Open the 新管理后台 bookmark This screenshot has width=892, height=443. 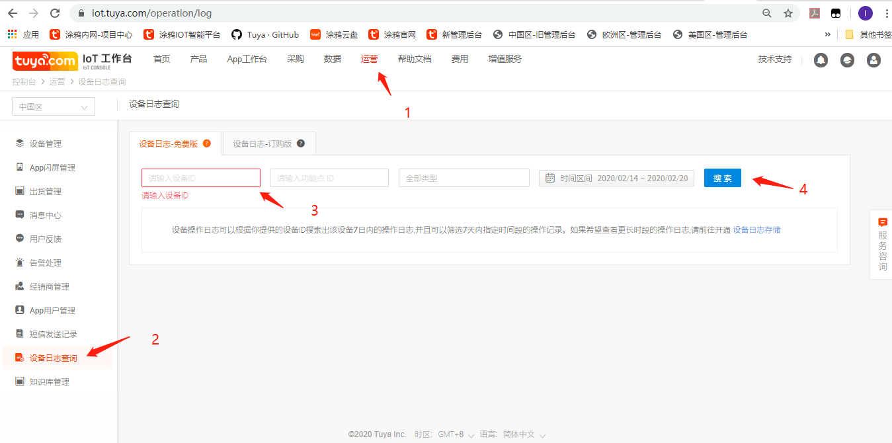point(454,34)
